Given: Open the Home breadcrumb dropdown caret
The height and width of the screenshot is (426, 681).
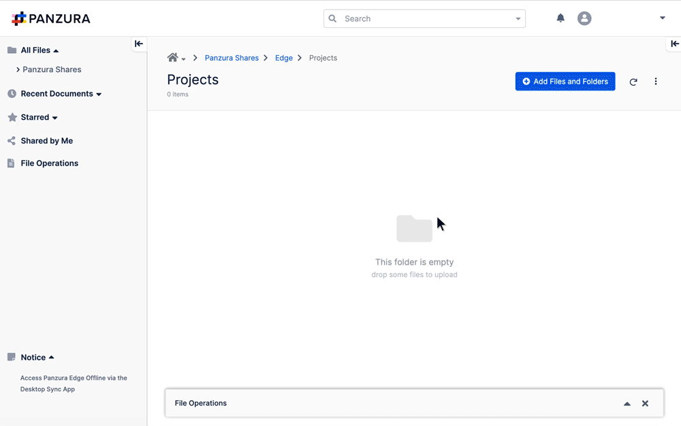Looking at the screenshot, I should [183, 59].
